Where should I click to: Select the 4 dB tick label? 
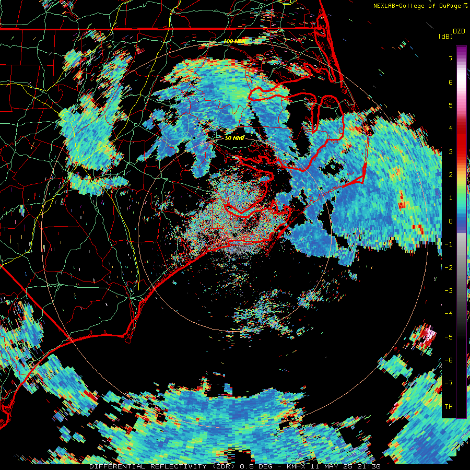[451, 128]
